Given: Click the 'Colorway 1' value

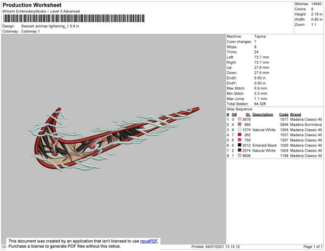Looking at the screenshot, I should [30, 31].
